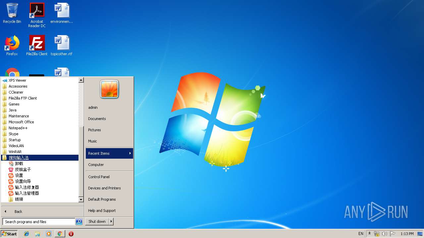The image size is (424, 238).
Task: Click the Shut down button
Action: [x=97, y=221]
